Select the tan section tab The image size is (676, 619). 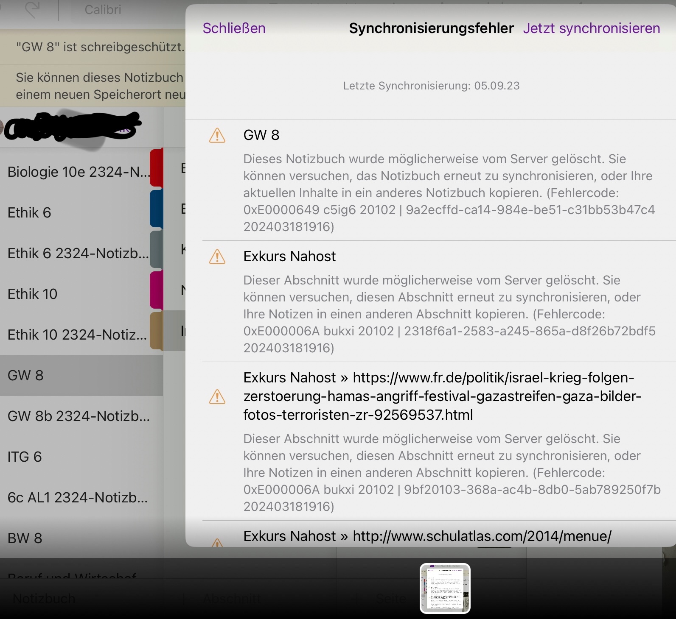(157, 331)
